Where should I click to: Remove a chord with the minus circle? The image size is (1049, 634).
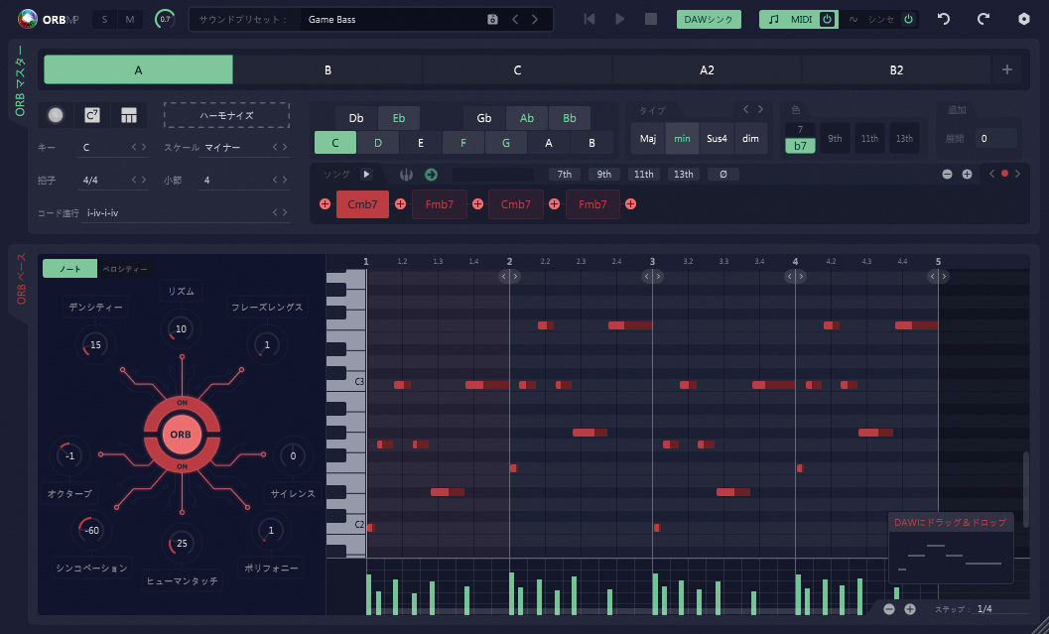948,174
